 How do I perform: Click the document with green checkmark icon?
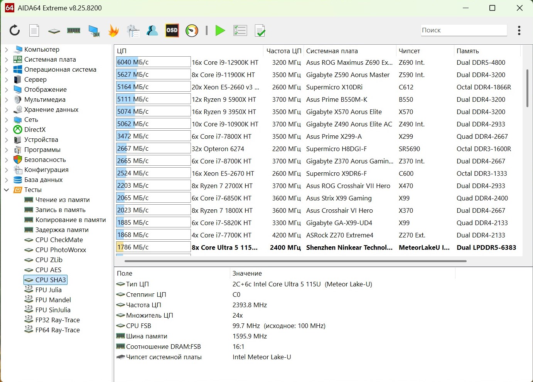[260, 30]
